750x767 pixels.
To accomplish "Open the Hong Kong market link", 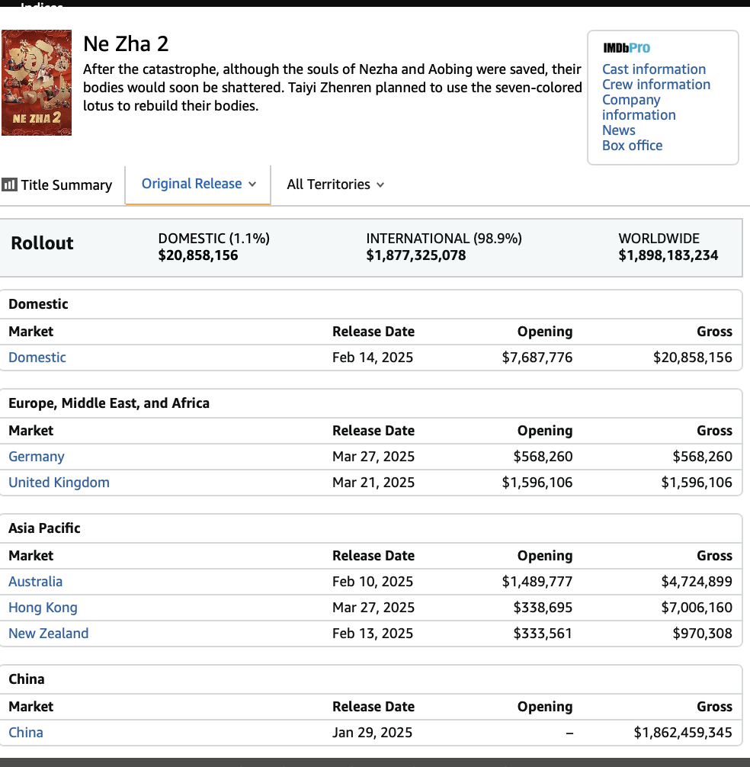I will point(43,608).
